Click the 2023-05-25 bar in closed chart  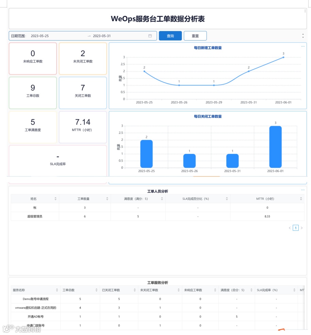(146, 154)
